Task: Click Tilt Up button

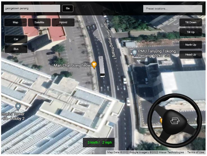Action: click(191, 32)
